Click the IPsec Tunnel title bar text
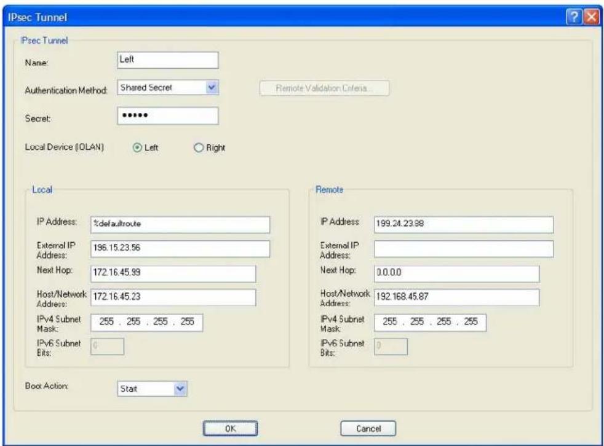Image resolution: width=604 pixels, height=446 pixels. (x=37, y=17)
